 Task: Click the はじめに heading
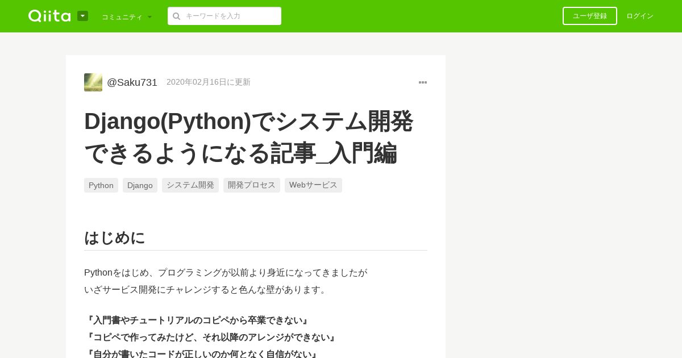[115, 238]
